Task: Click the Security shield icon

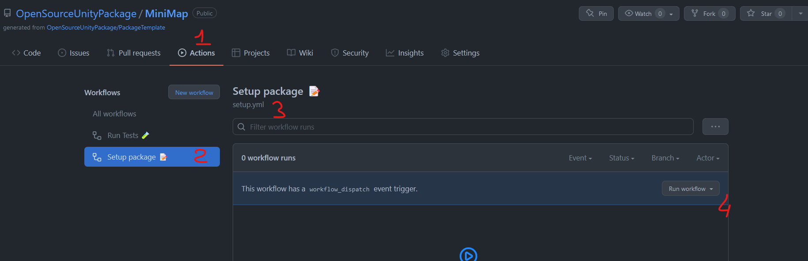Action: click(x=334, y=53)
